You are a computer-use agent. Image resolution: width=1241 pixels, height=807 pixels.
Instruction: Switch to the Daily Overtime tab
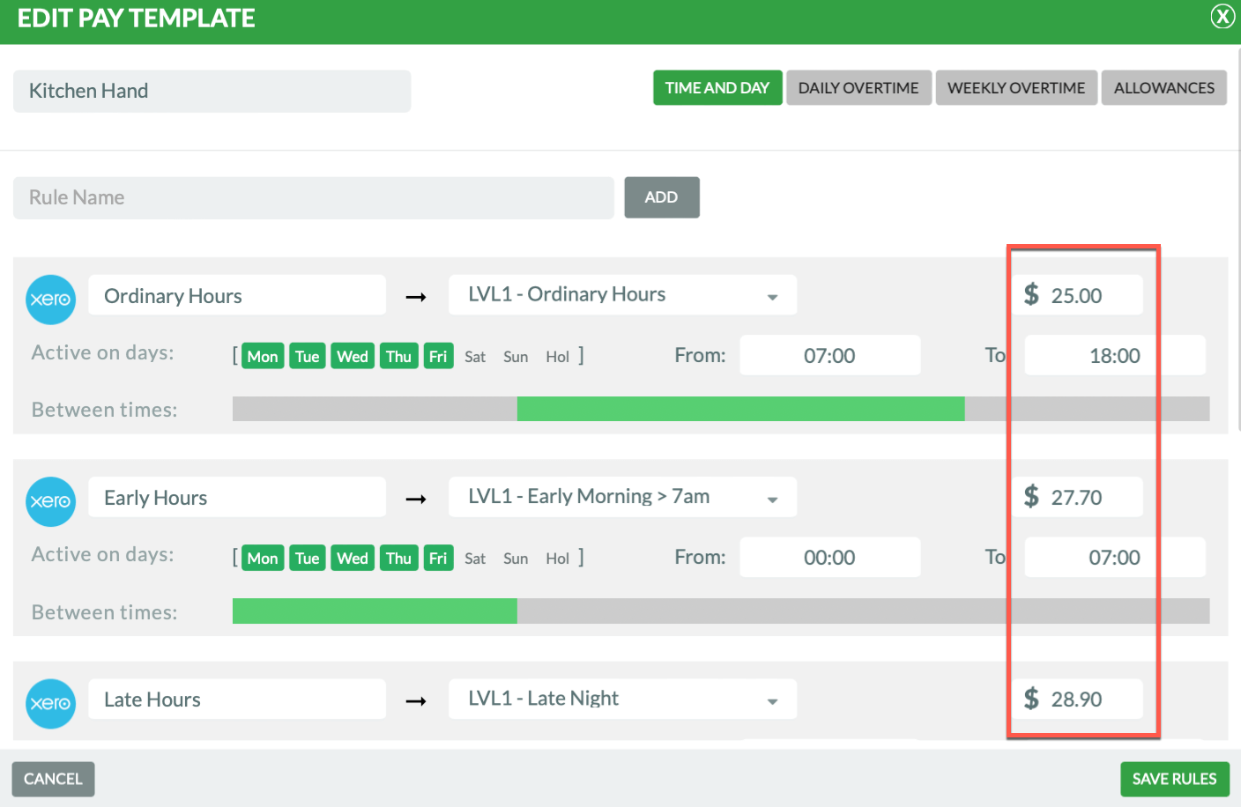pos(858,88)
